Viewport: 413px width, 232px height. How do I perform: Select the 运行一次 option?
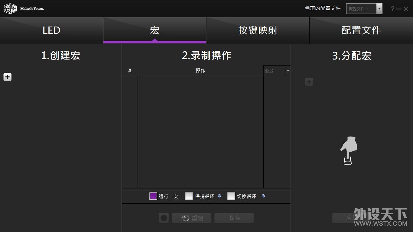153,196
